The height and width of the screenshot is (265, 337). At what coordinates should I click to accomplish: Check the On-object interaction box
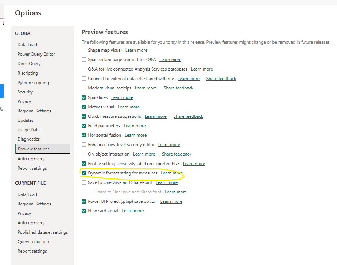(x=84, y=154)
